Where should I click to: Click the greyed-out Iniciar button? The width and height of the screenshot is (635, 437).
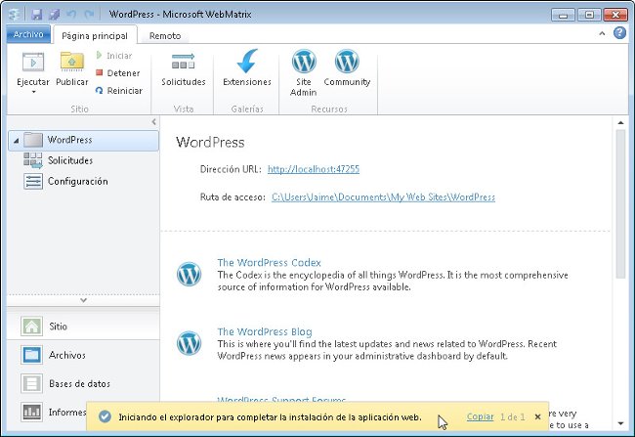(x=114, y=56)
